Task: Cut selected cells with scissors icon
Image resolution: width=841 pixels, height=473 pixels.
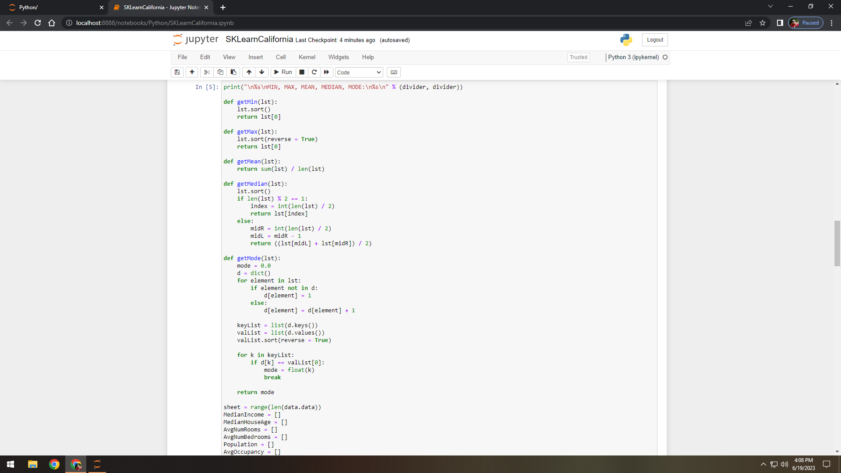Action: (207, 72)
